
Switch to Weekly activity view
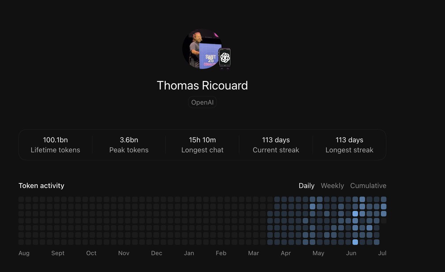tap(332, 186)
